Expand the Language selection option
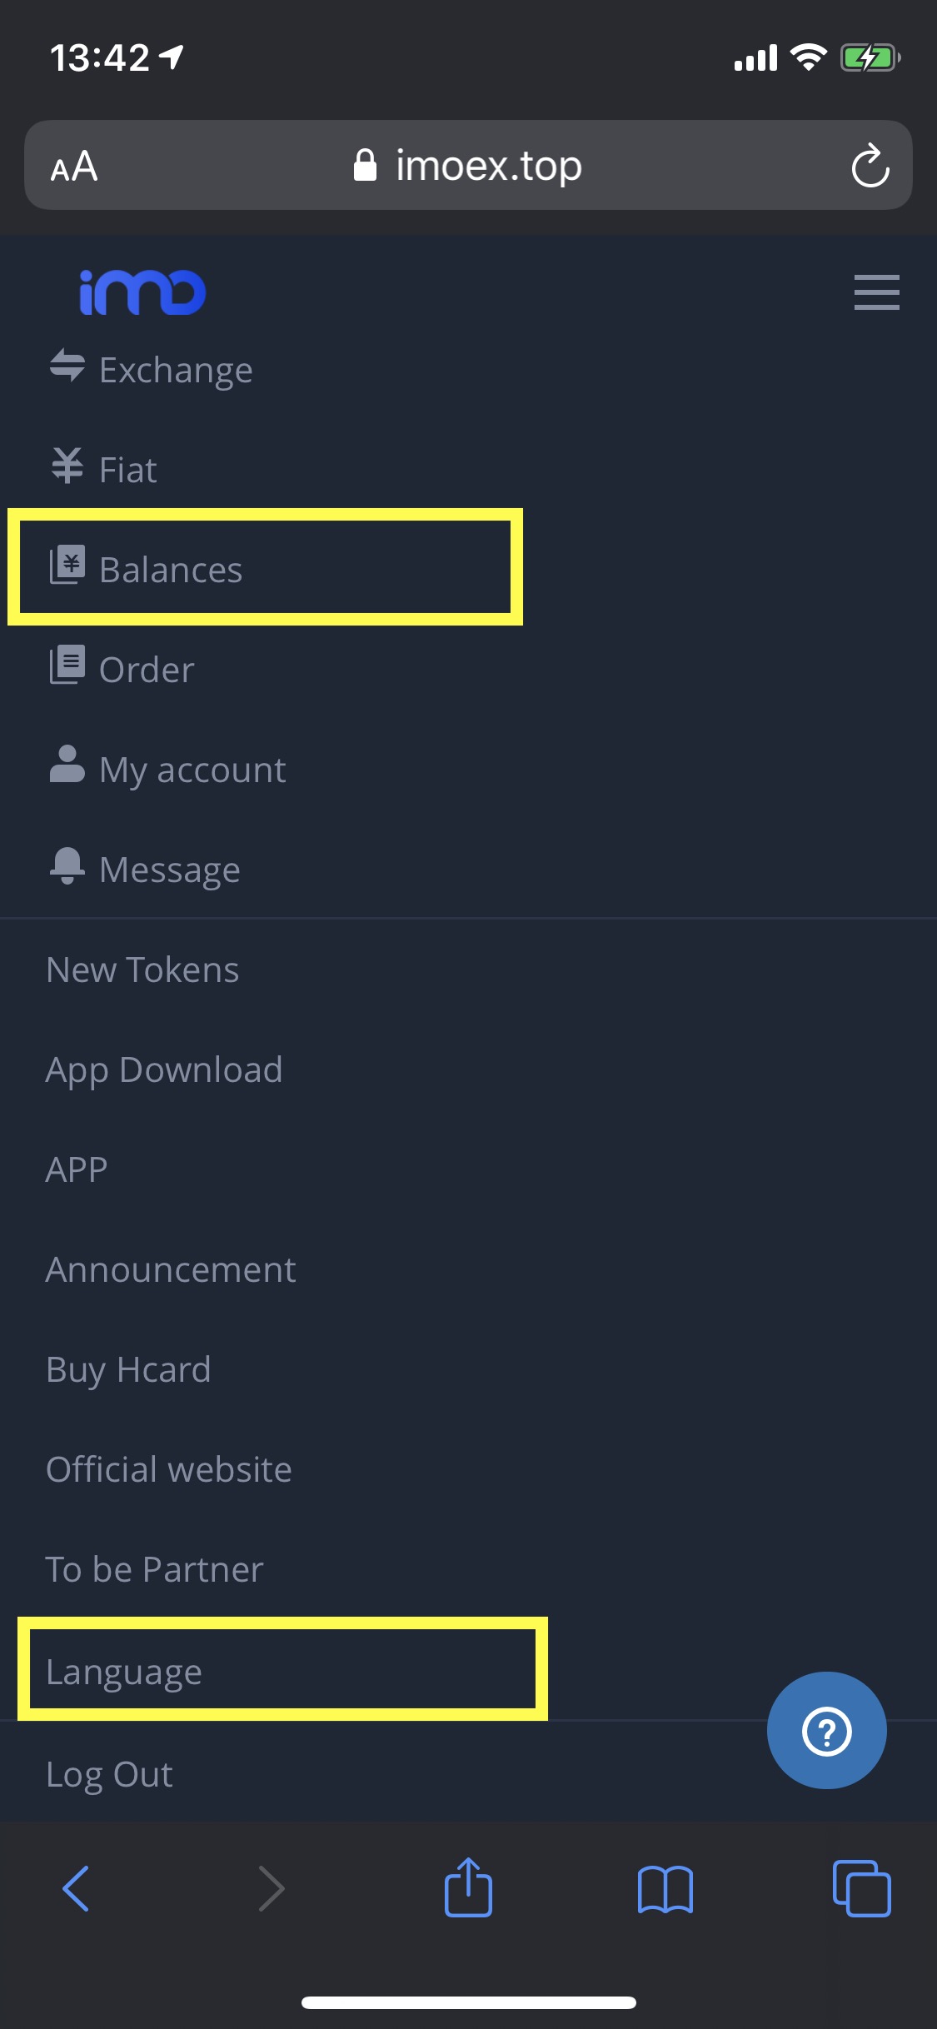937x2029 pixels. click(x=124, y=1672)
